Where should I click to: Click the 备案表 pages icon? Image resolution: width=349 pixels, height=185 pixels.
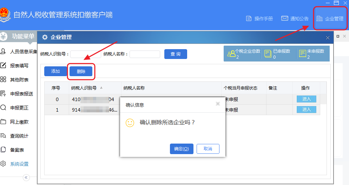pos(3,150)
